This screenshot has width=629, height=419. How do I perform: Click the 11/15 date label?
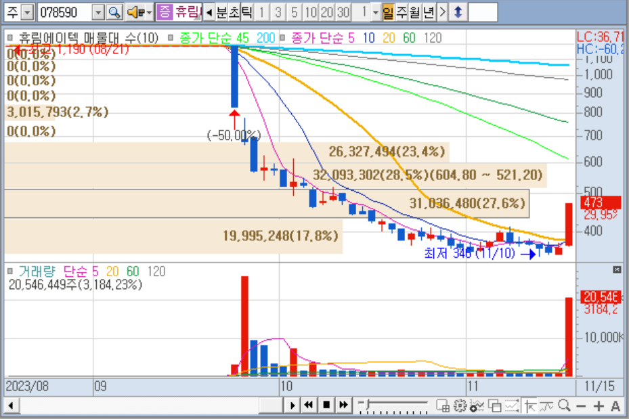[599, 386]
